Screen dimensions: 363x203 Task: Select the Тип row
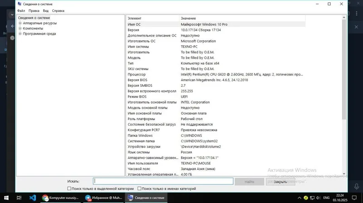coord(216,63)
